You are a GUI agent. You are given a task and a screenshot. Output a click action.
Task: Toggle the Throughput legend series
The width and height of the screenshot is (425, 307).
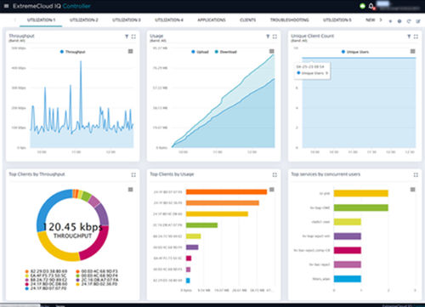click(x=72, y=52)
